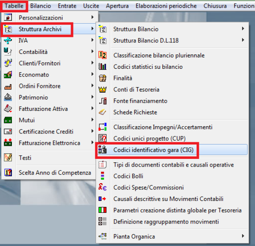The image size is (255, 246).
Task: Click the Finalità faces icon
Action: click(102, 78)
